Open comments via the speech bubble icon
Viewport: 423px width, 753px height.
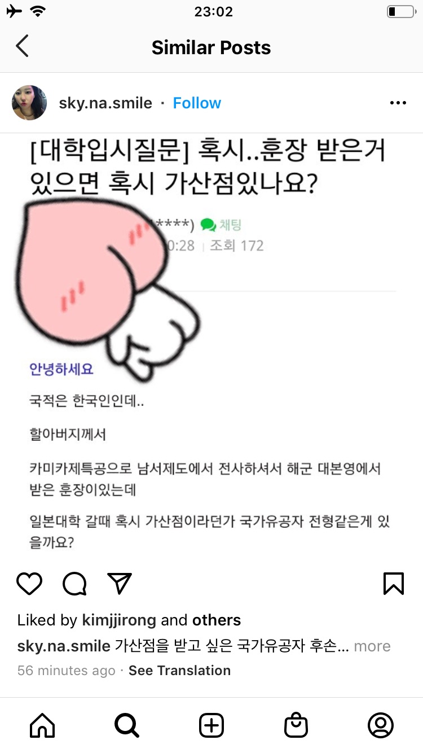click(74, 584)
